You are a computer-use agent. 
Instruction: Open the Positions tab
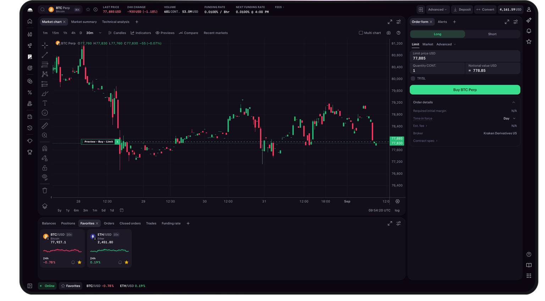pos(68,224)
